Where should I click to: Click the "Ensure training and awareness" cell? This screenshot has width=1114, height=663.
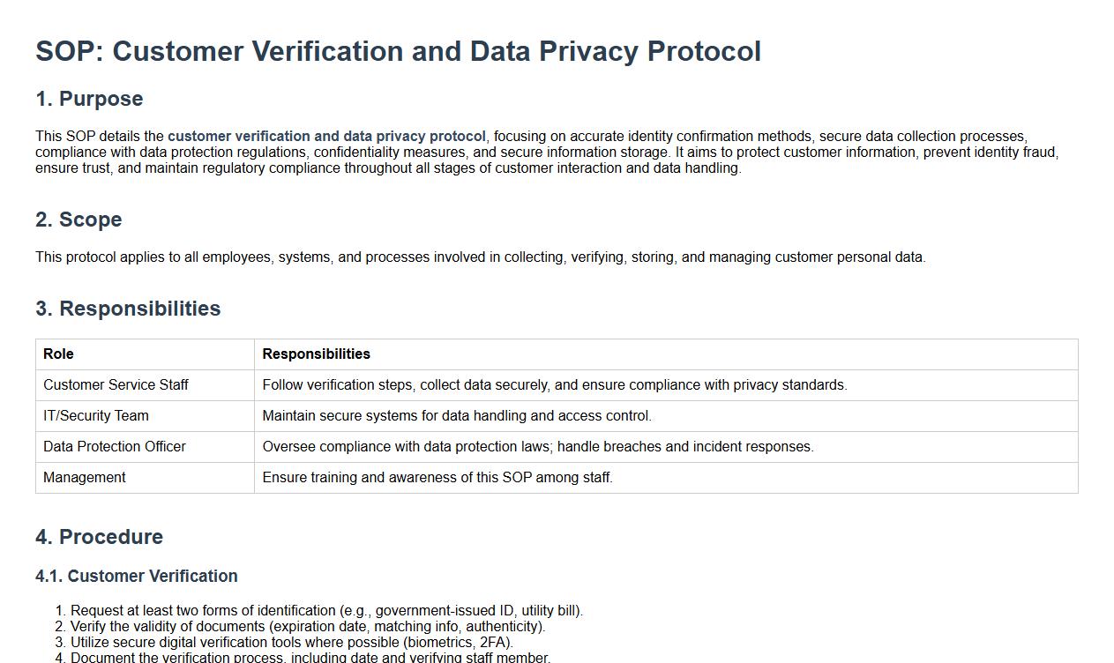coord(437,478)
